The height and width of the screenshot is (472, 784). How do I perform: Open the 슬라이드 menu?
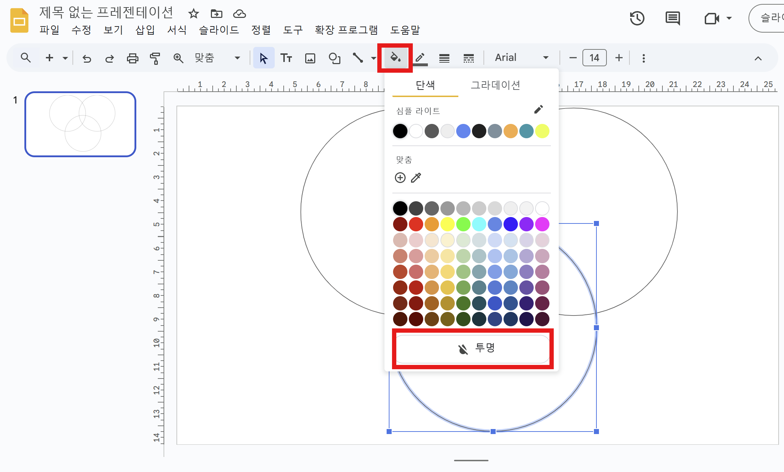tap(219, 30)
